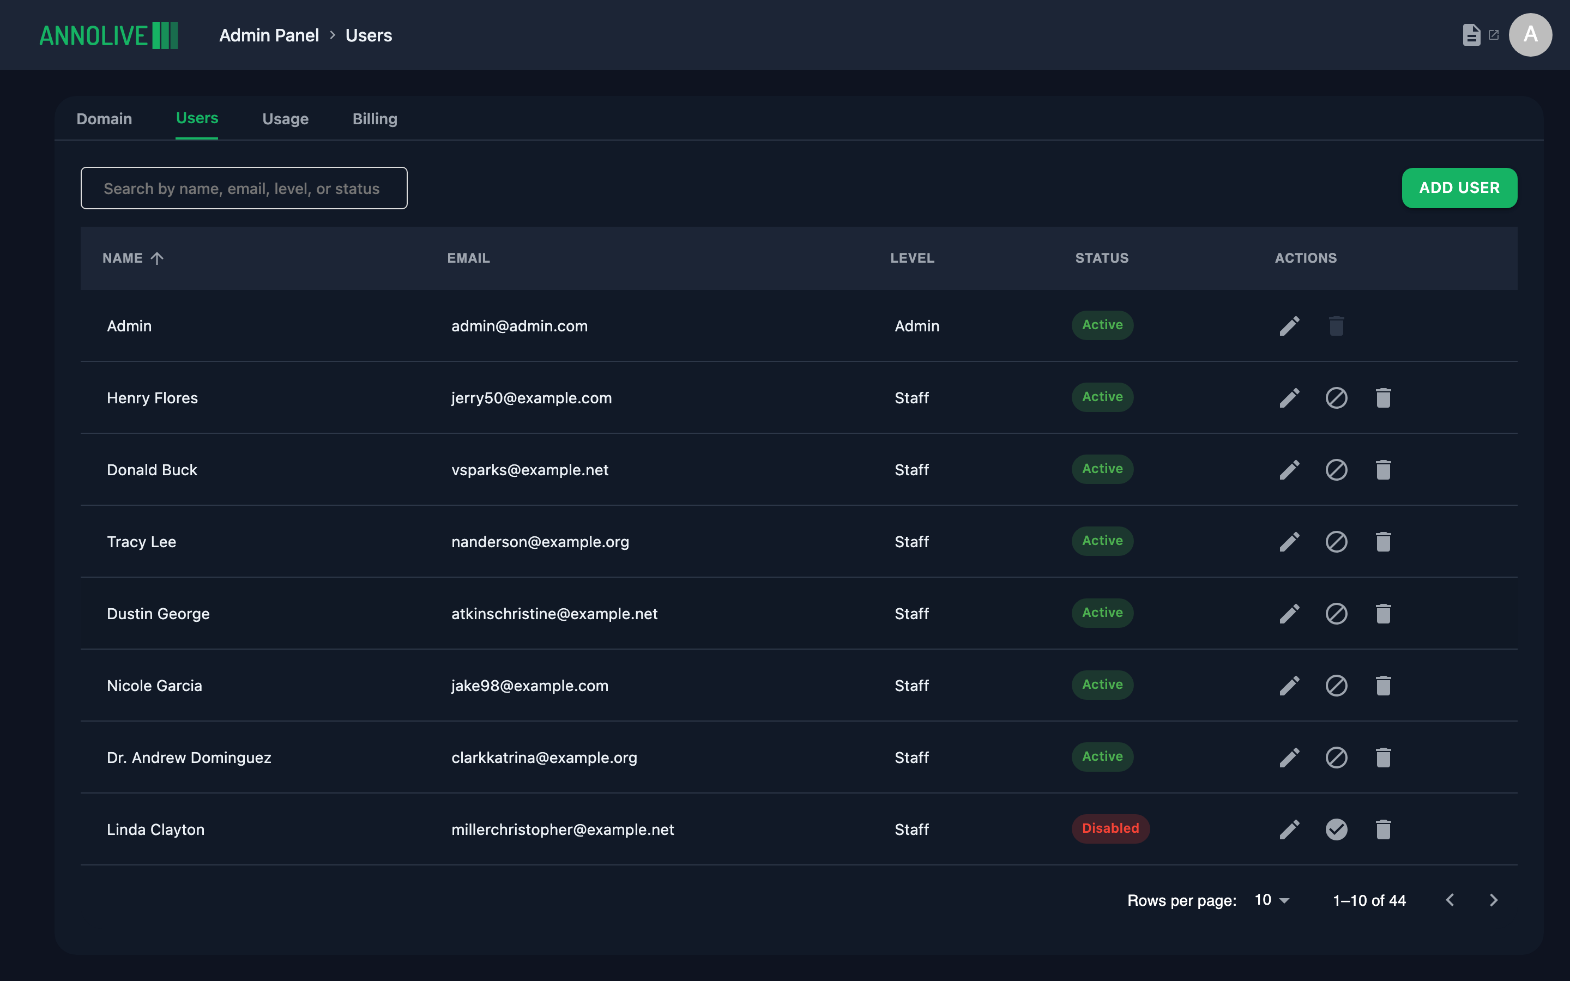Edit the Admin user
Image resolution: width=1570 pixels, height=981 pixels.
[x=1289, y=326]
